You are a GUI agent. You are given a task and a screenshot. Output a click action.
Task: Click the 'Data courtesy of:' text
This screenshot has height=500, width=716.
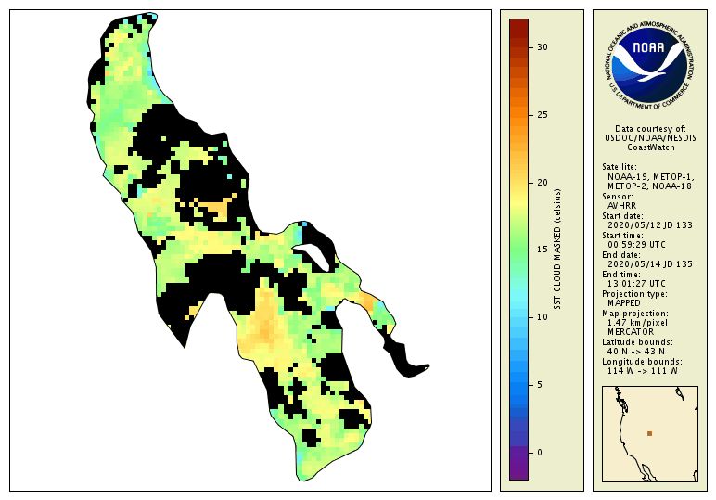[x=650, y=129]
